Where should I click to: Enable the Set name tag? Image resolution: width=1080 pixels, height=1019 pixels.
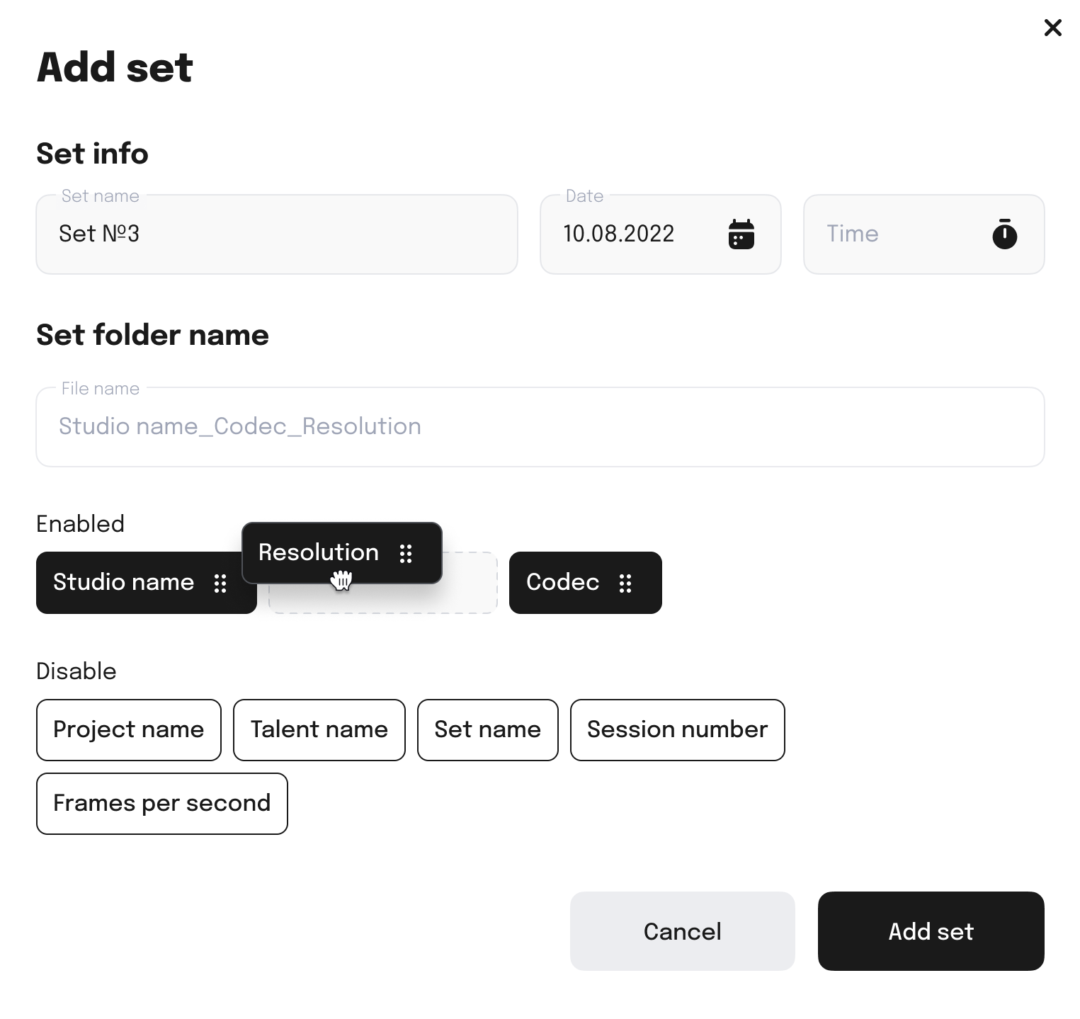click(x=488, y=730)
